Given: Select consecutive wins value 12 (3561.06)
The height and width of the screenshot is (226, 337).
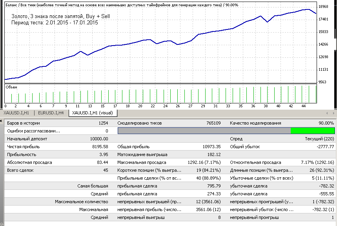Looking at the screenshot, I should tap(208, 202).
